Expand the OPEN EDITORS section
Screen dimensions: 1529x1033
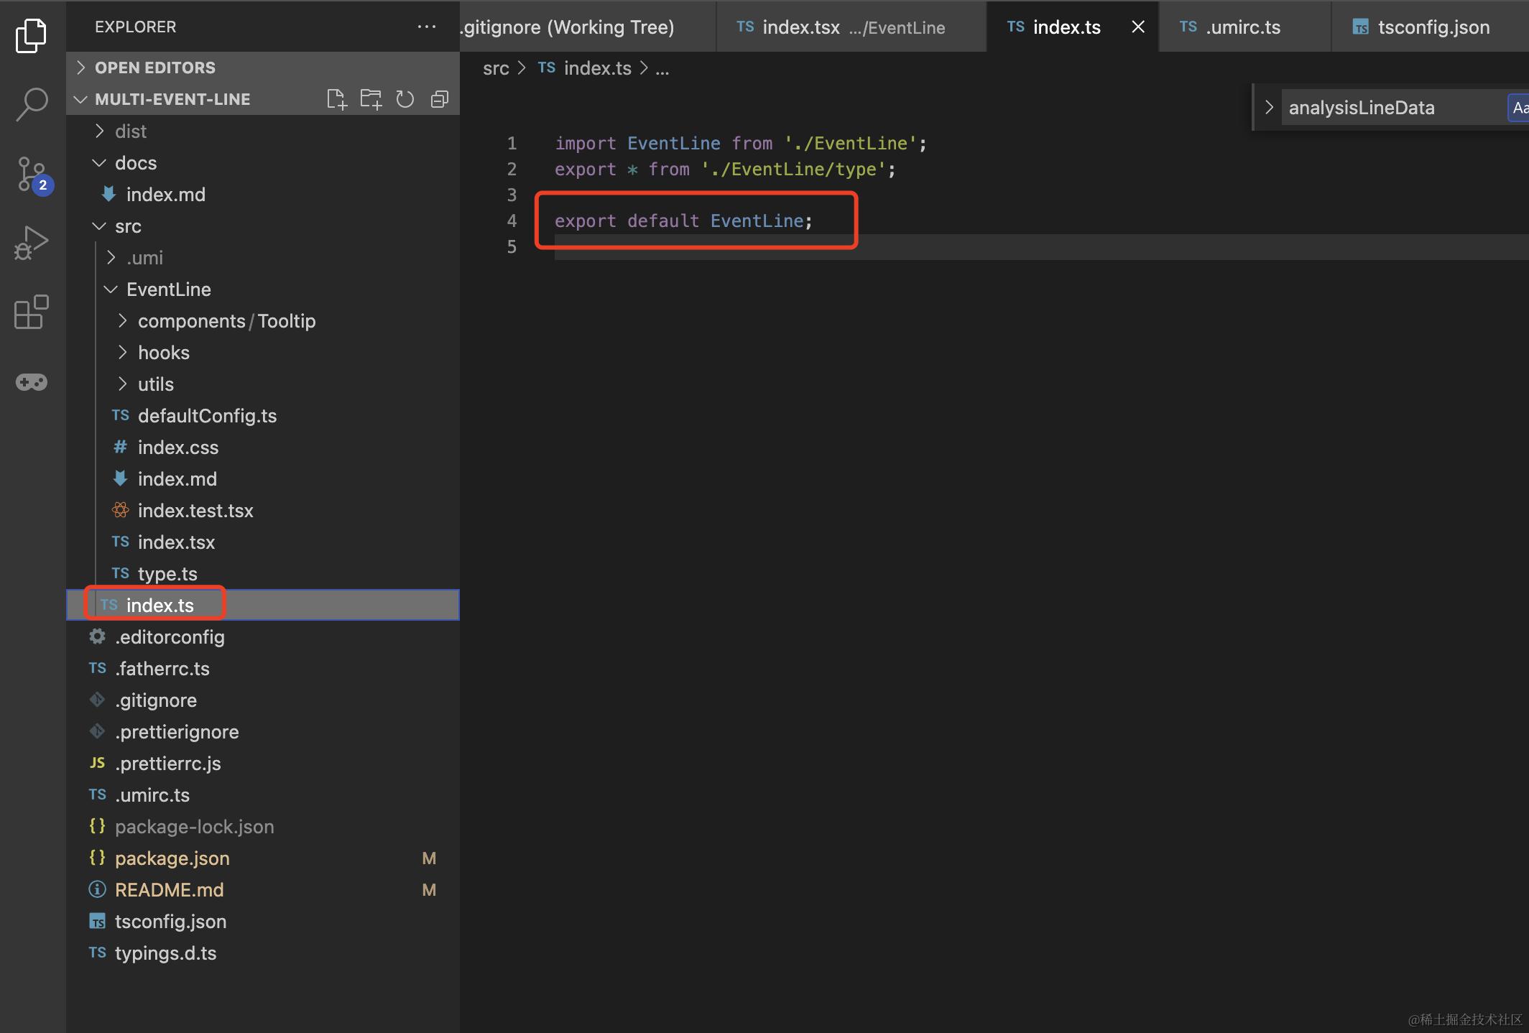pyautogui.click(x=263, y=68)
